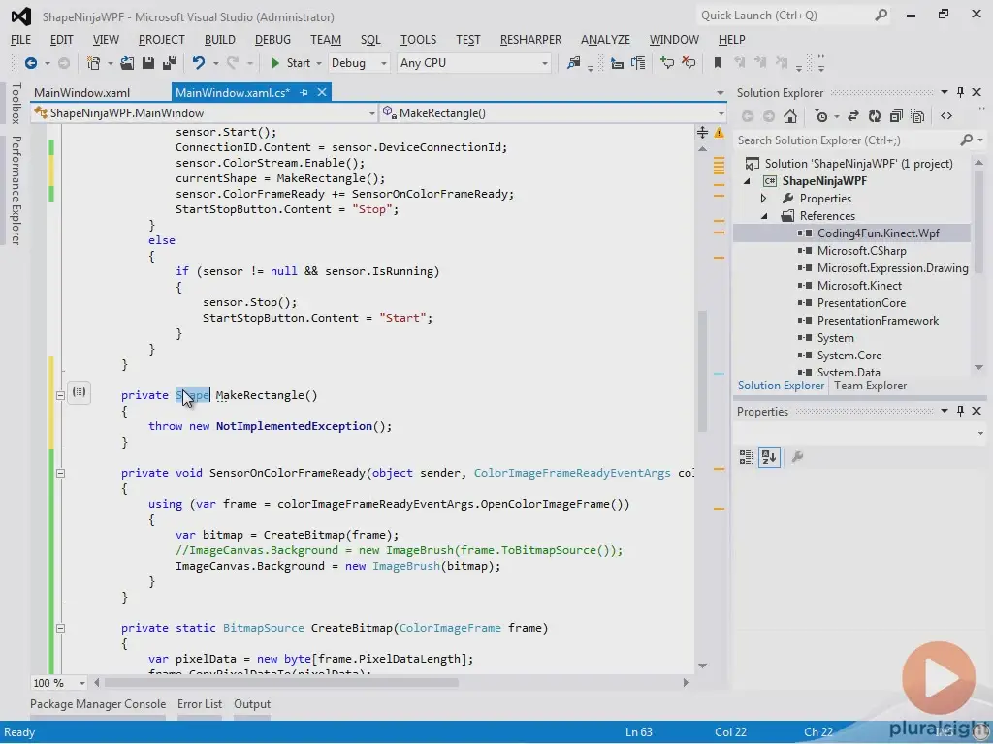
Task: Click the Quick Launch search icon
Action: point(881,15)
